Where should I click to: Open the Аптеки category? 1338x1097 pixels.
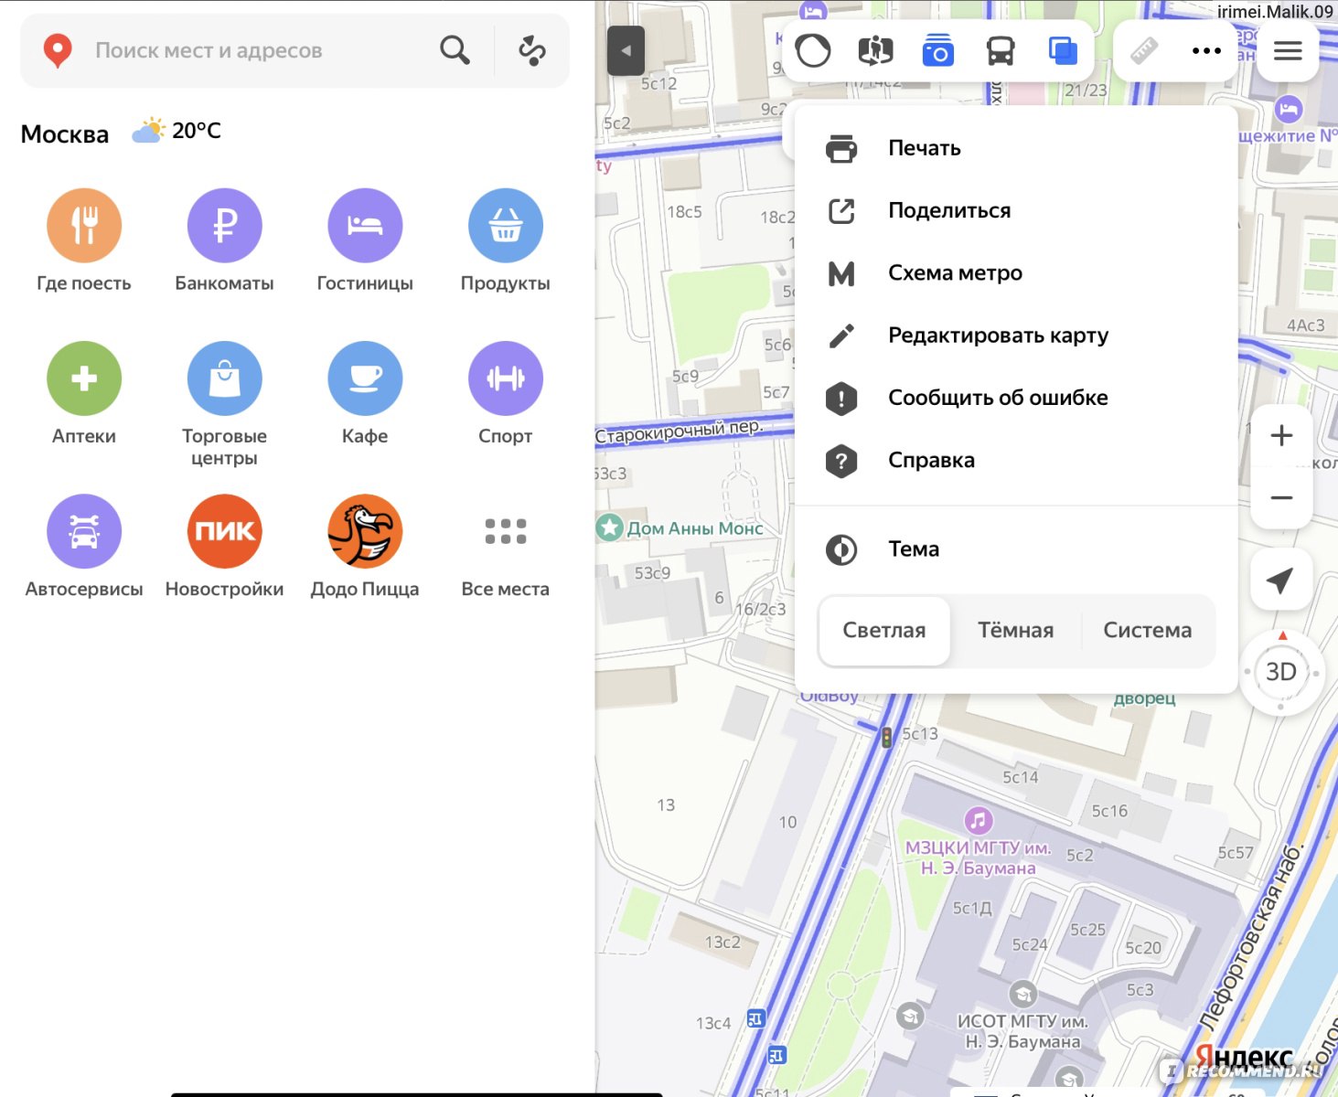[x=84, y=393]
